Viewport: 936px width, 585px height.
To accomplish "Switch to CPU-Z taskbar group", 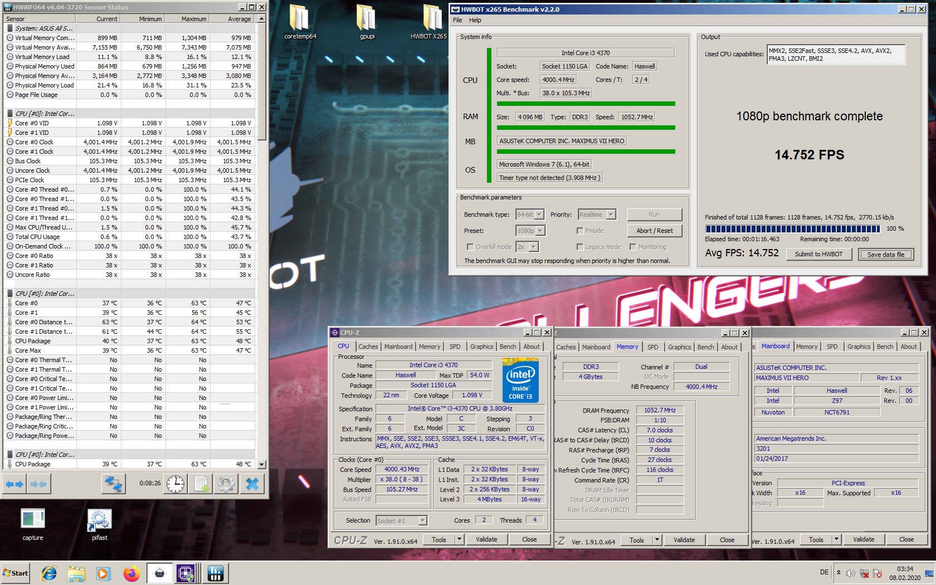I will (x=186, y=573).
